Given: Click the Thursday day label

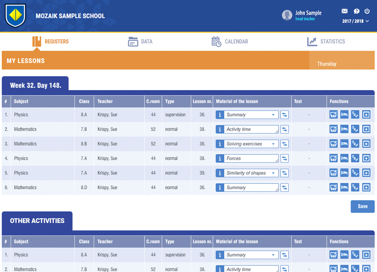Looking at the screenshot, I should click(327, 64).
